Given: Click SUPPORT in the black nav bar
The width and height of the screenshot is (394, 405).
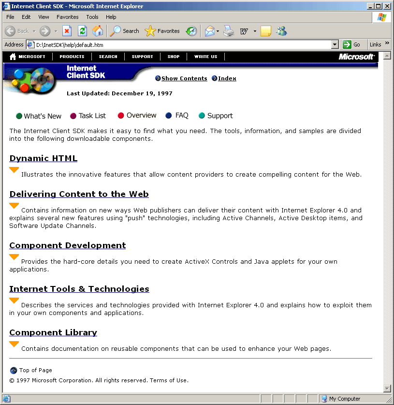Looking at the screenshot, I should coord(143,57).
